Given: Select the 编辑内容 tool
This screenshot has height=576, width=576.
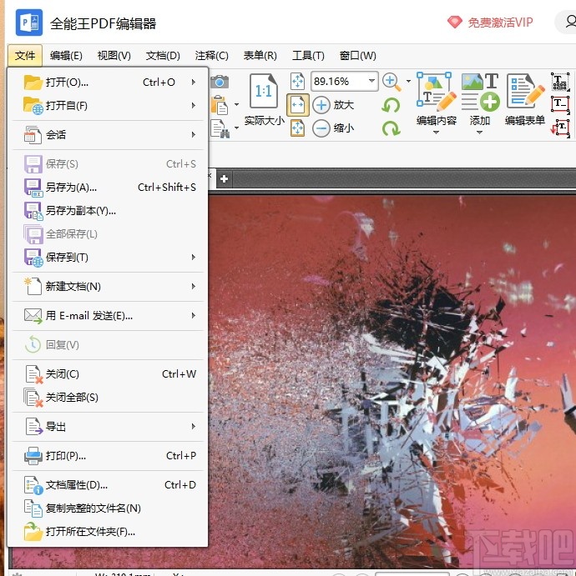Looking at the screenshot, I should (x=437, y=99).
